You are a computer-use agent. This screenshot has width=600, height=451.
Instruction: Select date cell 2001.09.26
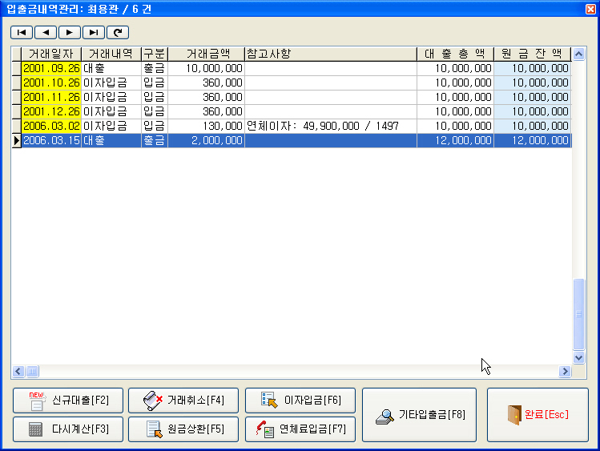(x=51, y=68)
